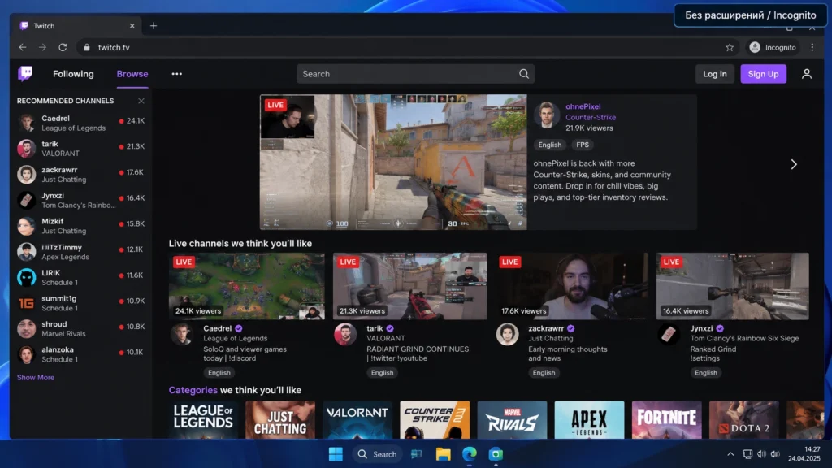Switch to the Browse tab
This screenshot has height=468, width=832.
(x=132, y=74)
